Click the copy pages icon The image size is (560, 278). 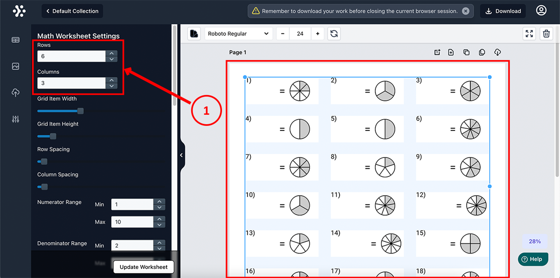pyautogui.click(x=482, y=52)
